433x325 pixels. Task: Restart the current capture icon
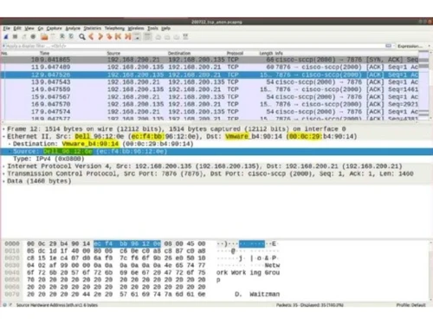pos(24,36)
